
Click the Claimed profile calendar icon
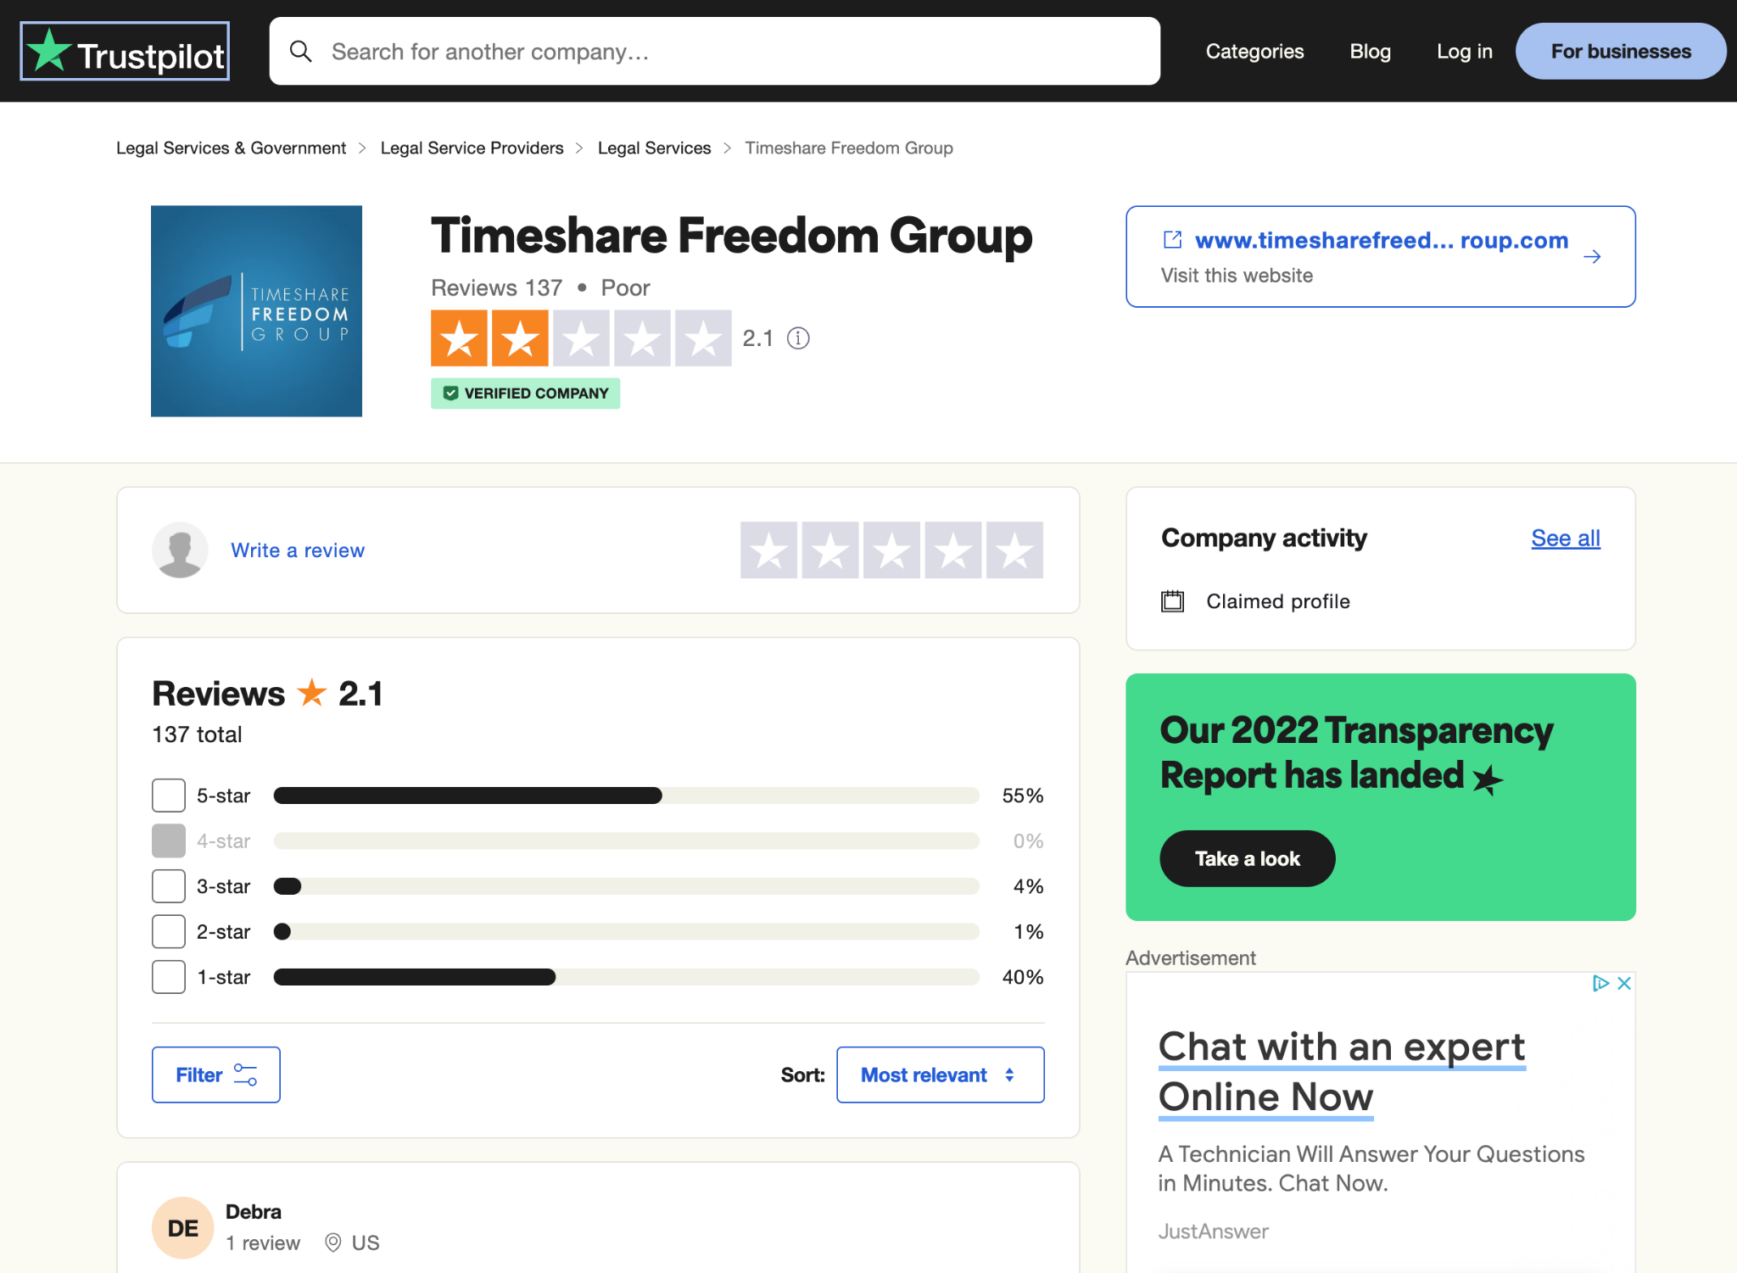(x=1172, y=601)
